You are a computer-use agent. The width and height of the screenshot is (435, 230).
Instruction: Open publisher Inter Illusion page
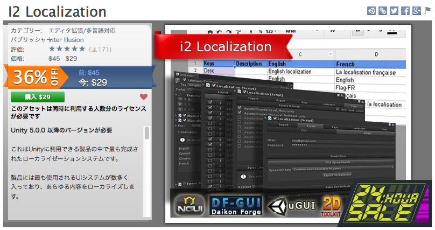(x=66, y=40)
